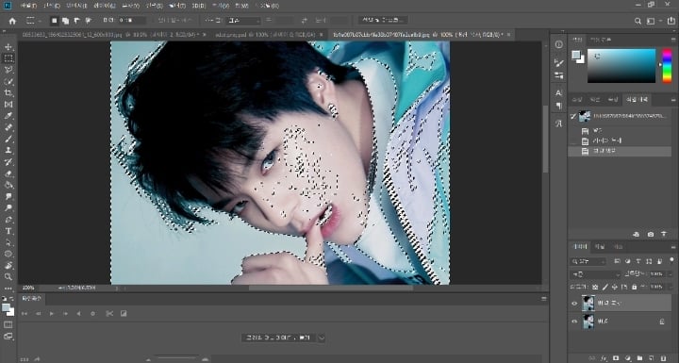Toggle the layer filtering on/off switch
Viewport: 679px width, 363px height.
tap(671, 260)
